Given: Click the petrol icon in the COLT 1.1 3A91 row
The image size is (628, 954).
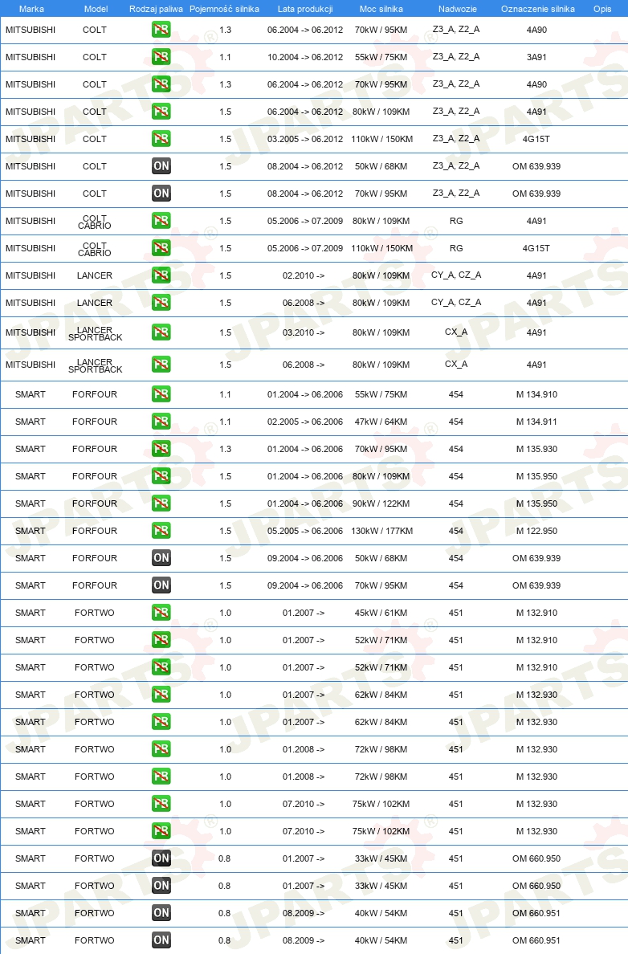Looking at the screenshot, I should (x=161, y=56).
